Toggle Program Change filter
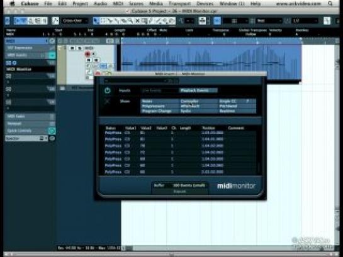This screenshot has height=257, width=343. pyautogui.click(x=160, y=111)
